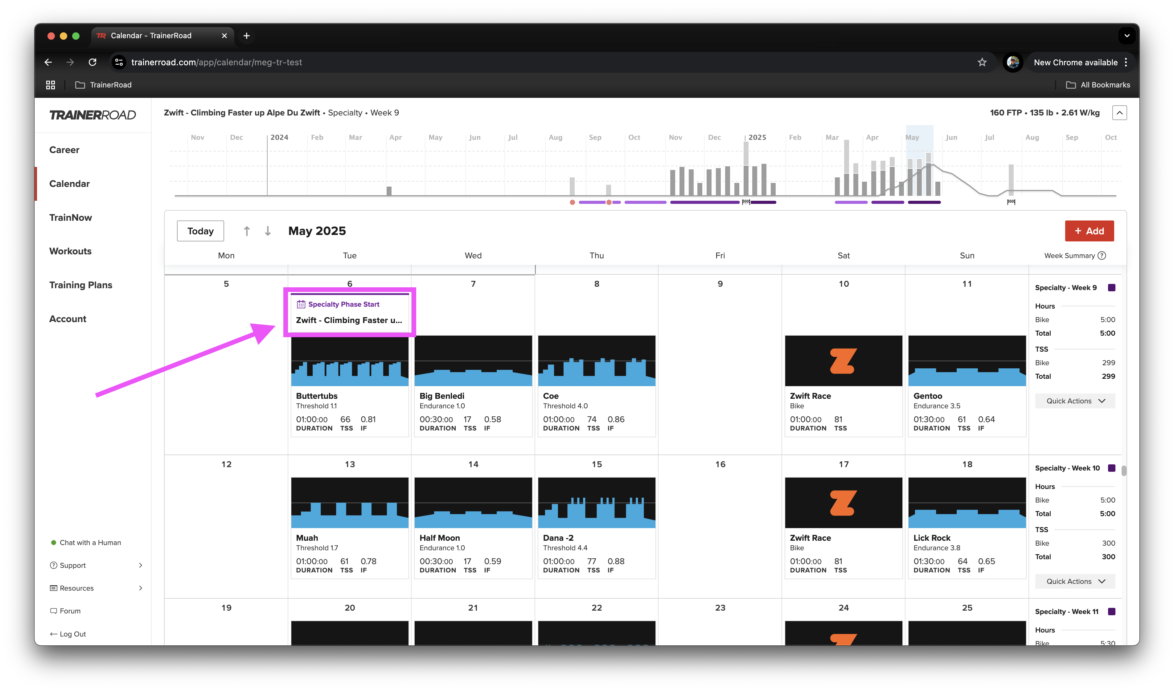Select Calendar in the sidebar
Viewport: 1174px width, 691px height.
(x=69, y=184)
